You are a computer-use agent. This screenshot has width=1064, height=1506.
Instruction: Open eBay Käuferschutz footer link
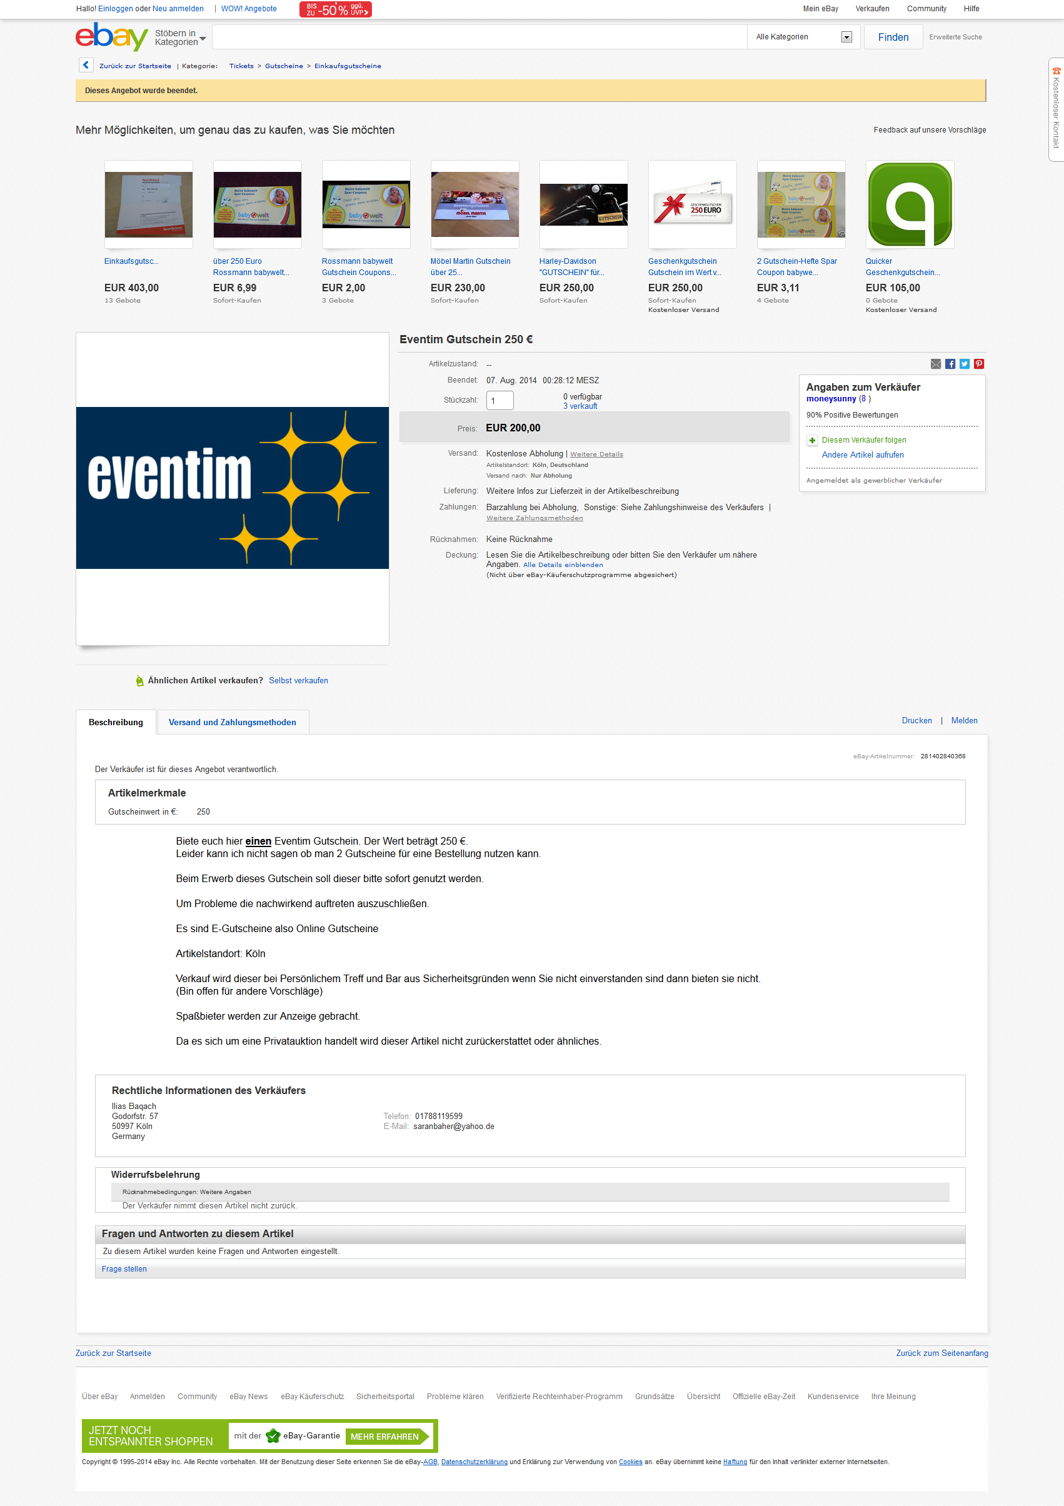click(x=312, y=1397)
